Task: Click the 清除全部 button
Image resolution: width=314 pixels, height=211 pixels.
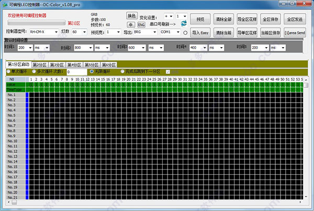Action: pyautogui.click(x=223, y=19)
